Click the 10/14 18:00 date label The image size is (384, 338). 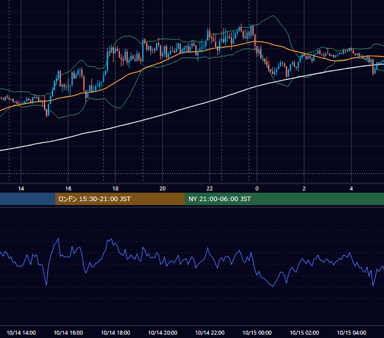coord(115,332)
